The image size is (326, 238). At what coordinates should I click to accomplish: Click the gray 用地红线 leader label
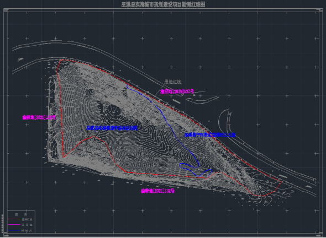(173, 82)
